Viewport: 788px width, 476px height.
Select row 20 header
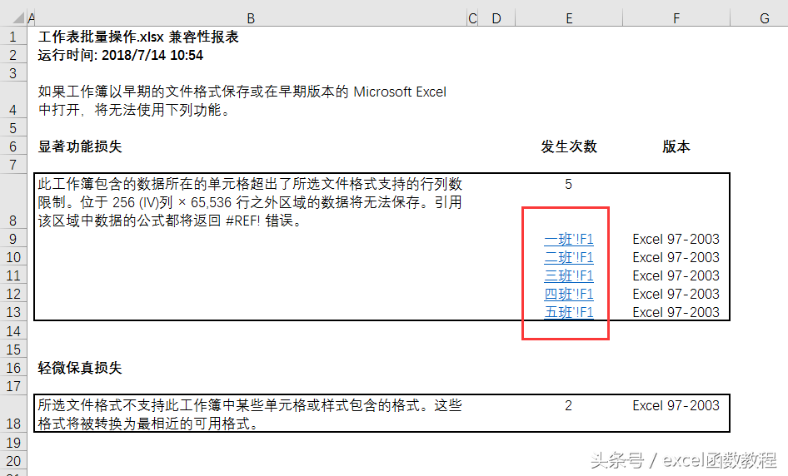[13, 461]
